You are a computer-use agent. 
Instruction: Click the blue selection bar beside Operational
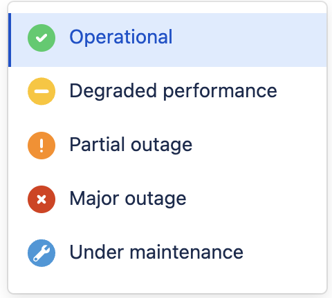coord(10,40)
